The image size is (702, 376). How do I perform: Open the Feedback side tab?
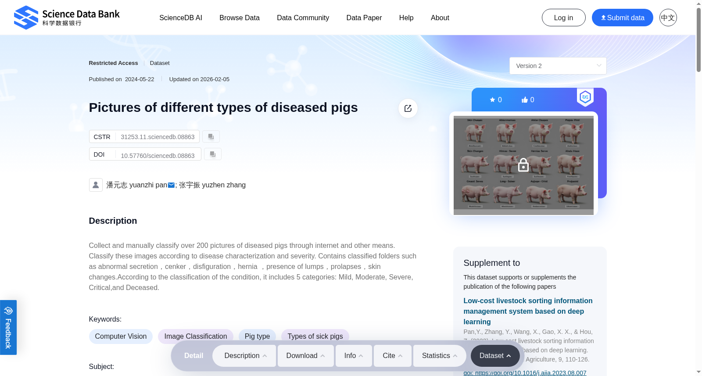(x=8, y=327)
